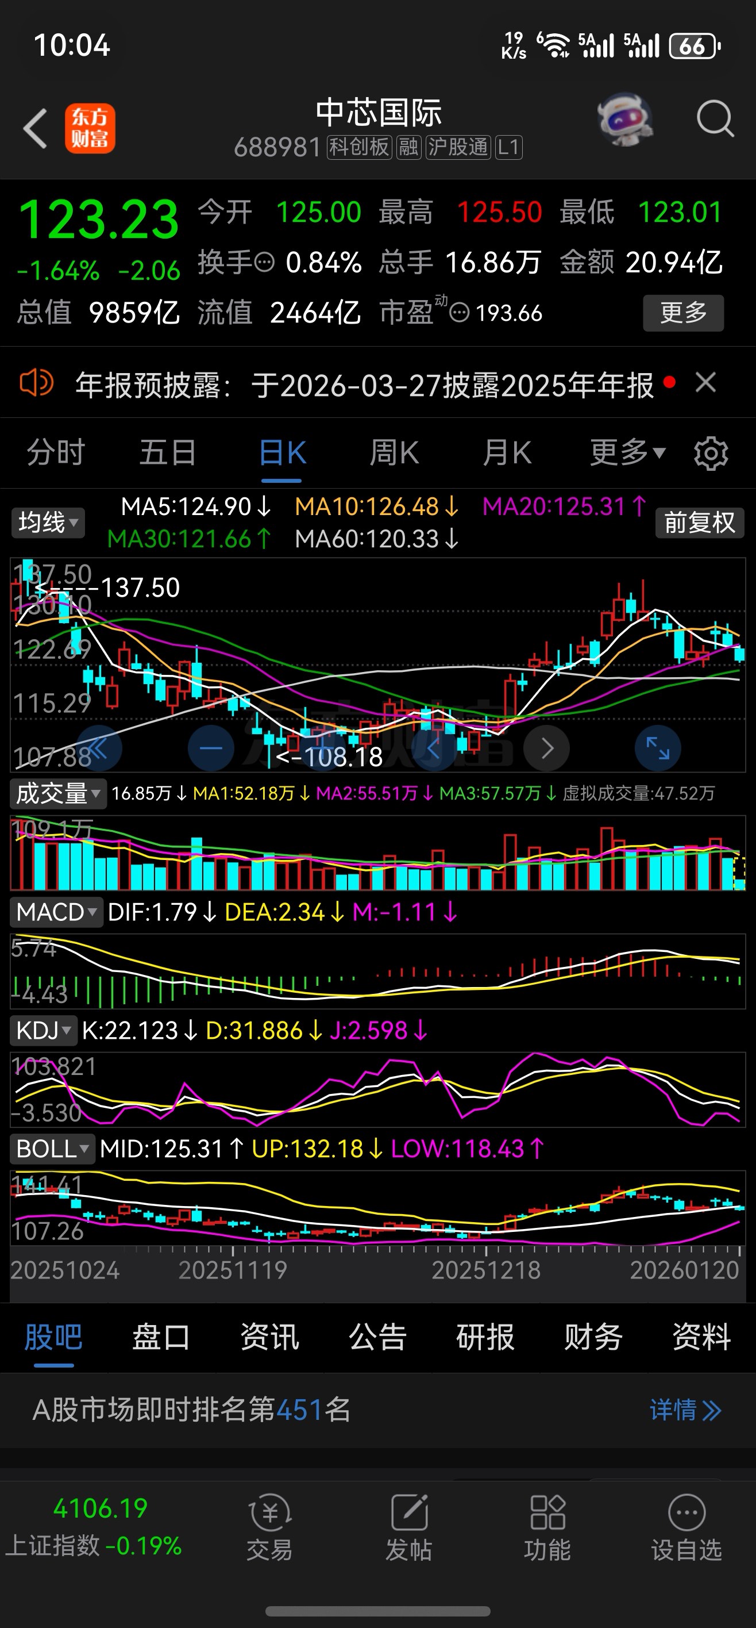
Task: Tap the 137.50 high price marker
Action: pyautogui.click(x=109, y=588)
